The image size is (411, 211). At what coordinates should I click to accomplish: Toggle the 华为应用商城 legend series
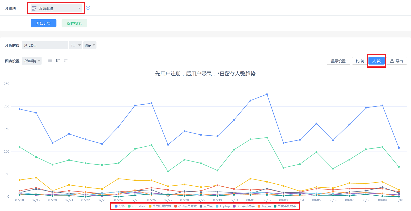(160, 206)
